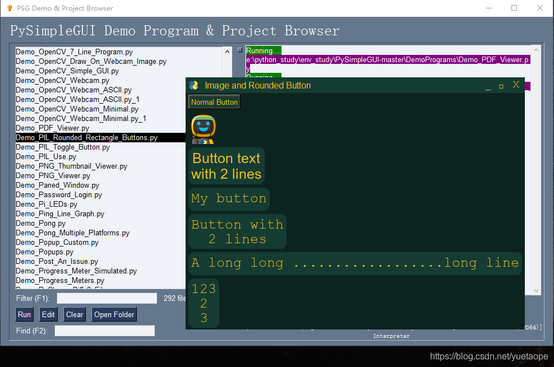Click the first green 'Running....' output line
Image resolution: width=554 pixels, height=367 pixels.
tap(264, 50)
